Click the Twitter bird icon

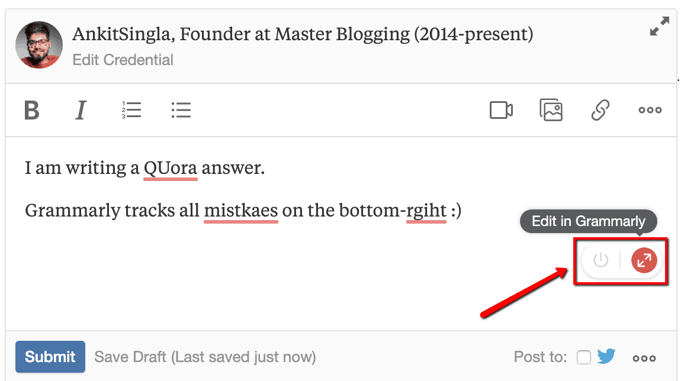coord(606,357)
